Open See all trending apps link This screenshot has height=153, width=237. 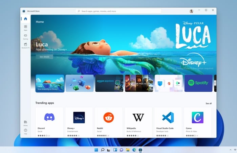pos(209,103)
